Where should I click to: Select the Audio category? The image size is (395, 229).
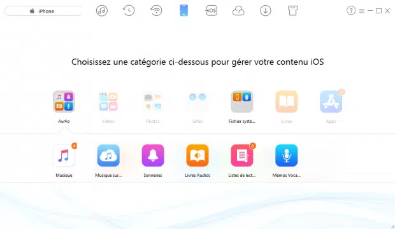click(64, 101)
